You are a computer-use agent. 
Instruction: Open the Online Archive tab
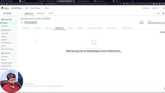coord(112,28)
